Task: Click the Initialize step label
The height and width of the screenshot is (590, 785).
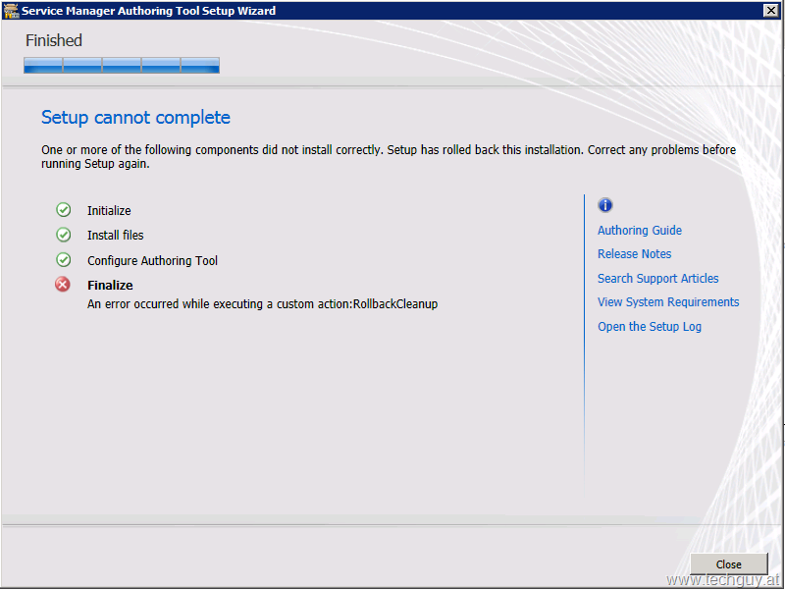Action: click(x=109, y=211)
